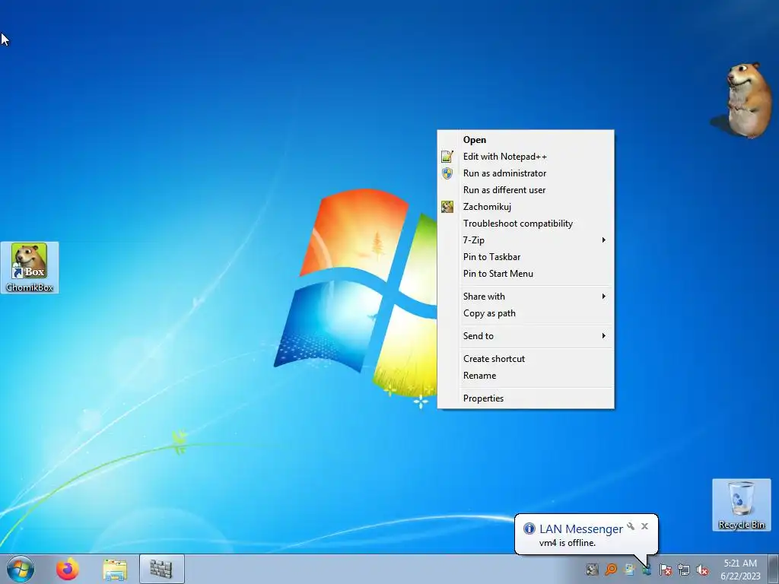This screenshot has height=584, width=779.
Task: Select Rename in the context menu
Action: pyautogui.click(x=525, y=376)
